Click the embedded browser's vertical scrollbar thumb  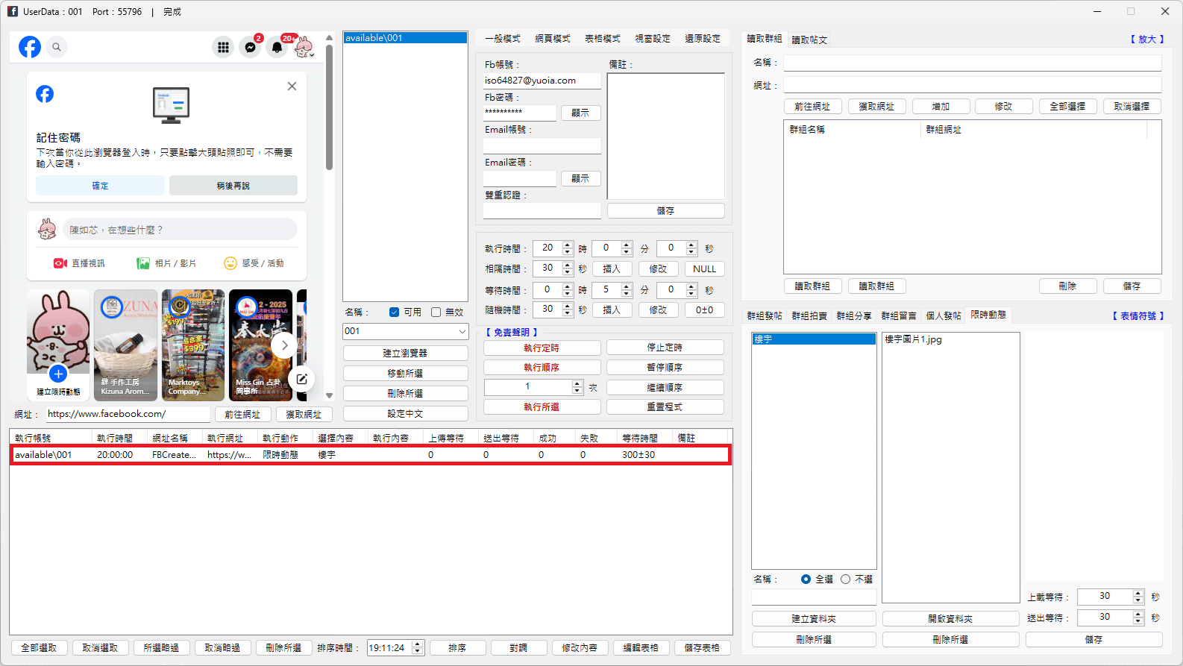329,106
